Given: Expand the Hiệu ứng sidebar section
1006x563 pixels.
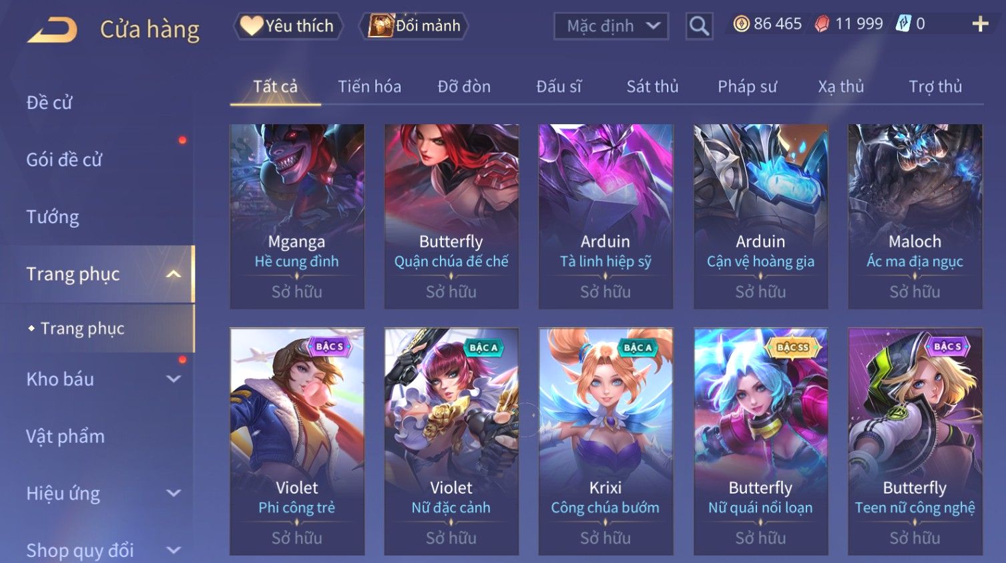Looking at the screenshot, I should point(174,494).
